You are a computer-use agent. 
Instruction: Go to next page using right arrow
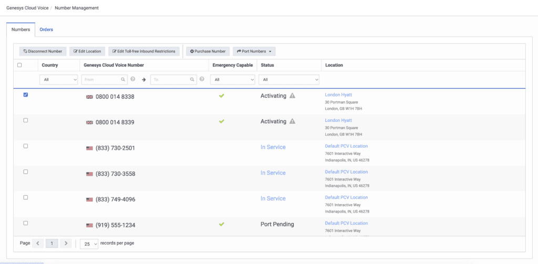tap(65, 244)
